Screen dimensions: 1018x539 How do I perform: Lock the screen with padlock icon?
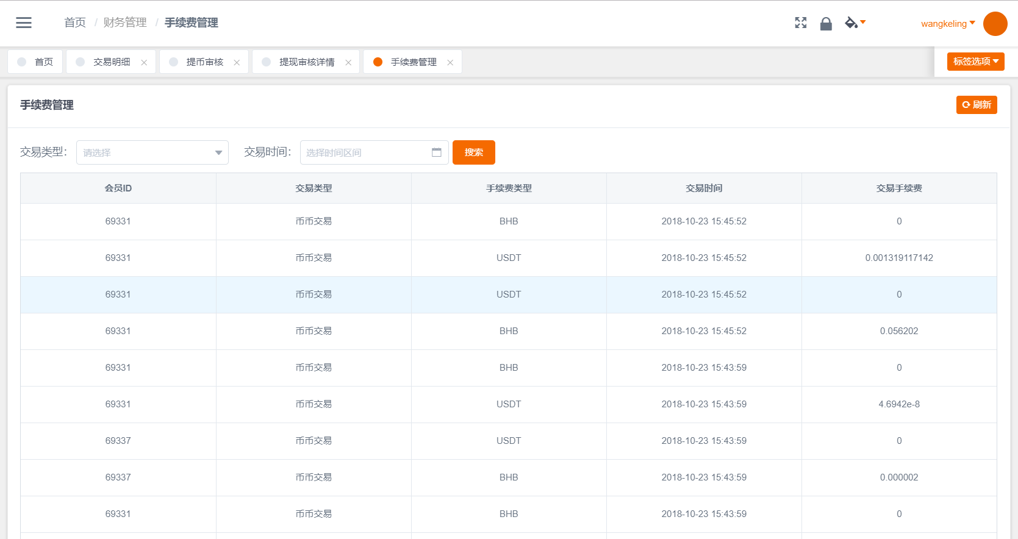pos(826,23)
